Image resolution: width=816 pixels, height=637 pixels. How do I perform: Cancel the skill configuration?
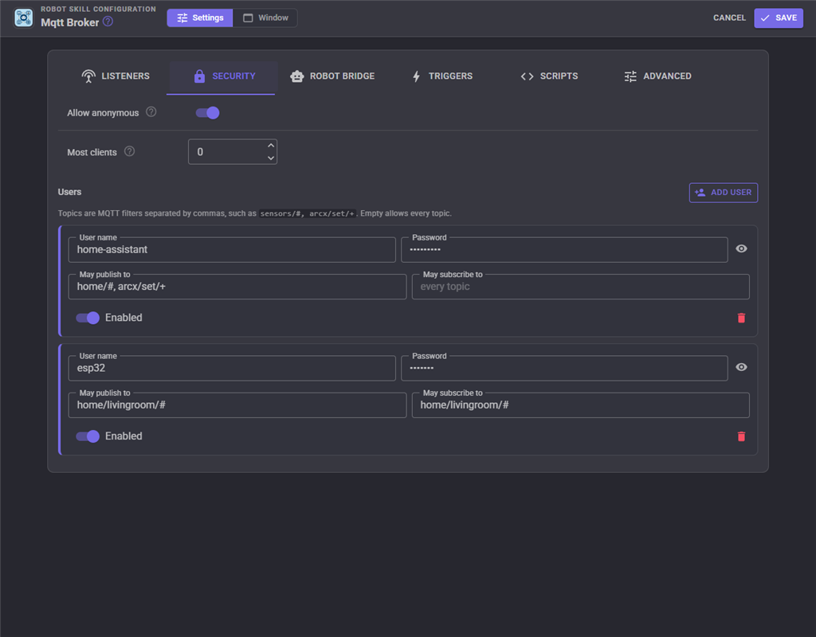pos(729,18)
